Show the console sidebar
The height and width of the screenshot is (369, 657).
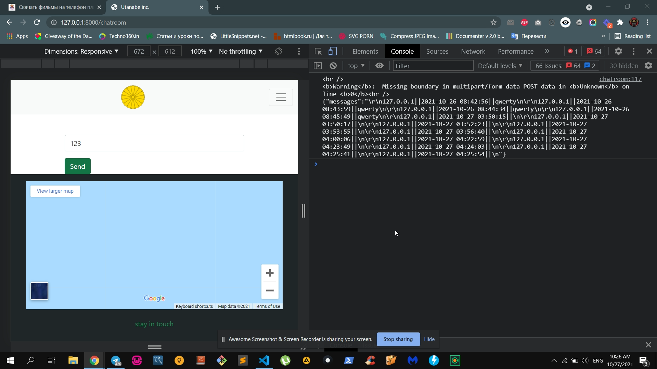[x=318, y=66]
